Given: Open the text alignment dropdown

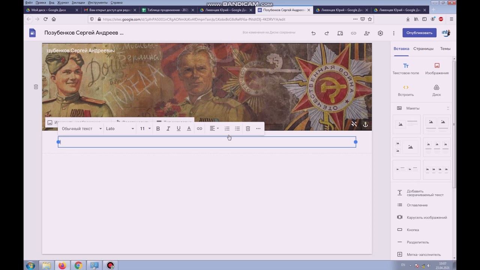Looking at the screenshot, I should (214, 129).
